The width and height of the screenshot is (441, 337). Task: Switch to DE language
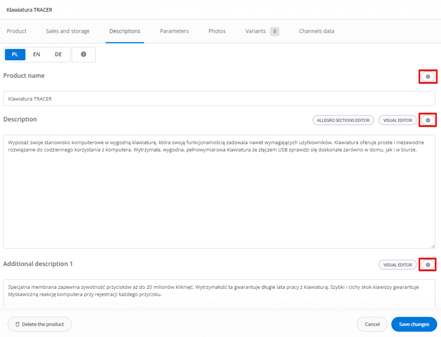click(58, 54)
